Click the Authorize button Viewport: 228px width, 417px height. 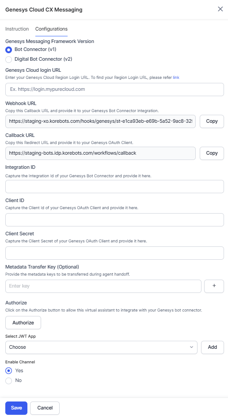23,323
